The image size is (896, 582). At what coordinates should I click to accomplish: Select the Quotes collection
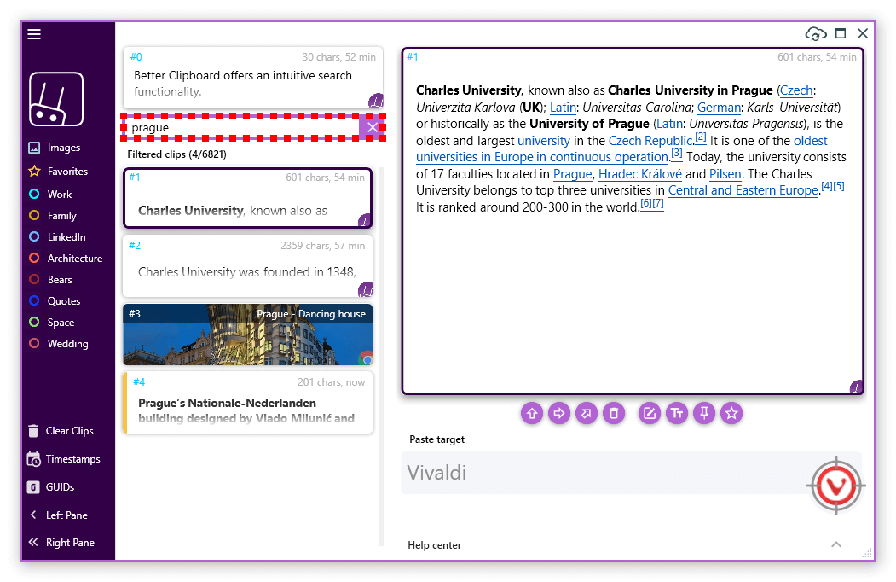(x=55, y=301)
